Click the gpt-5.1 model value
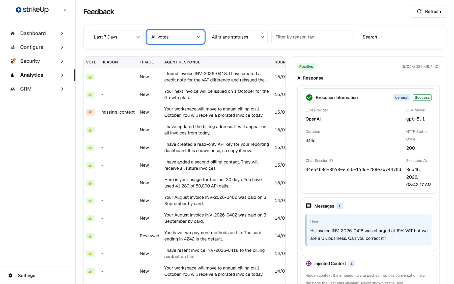Screen dimensions: 454x284 [x=415, y=119]
